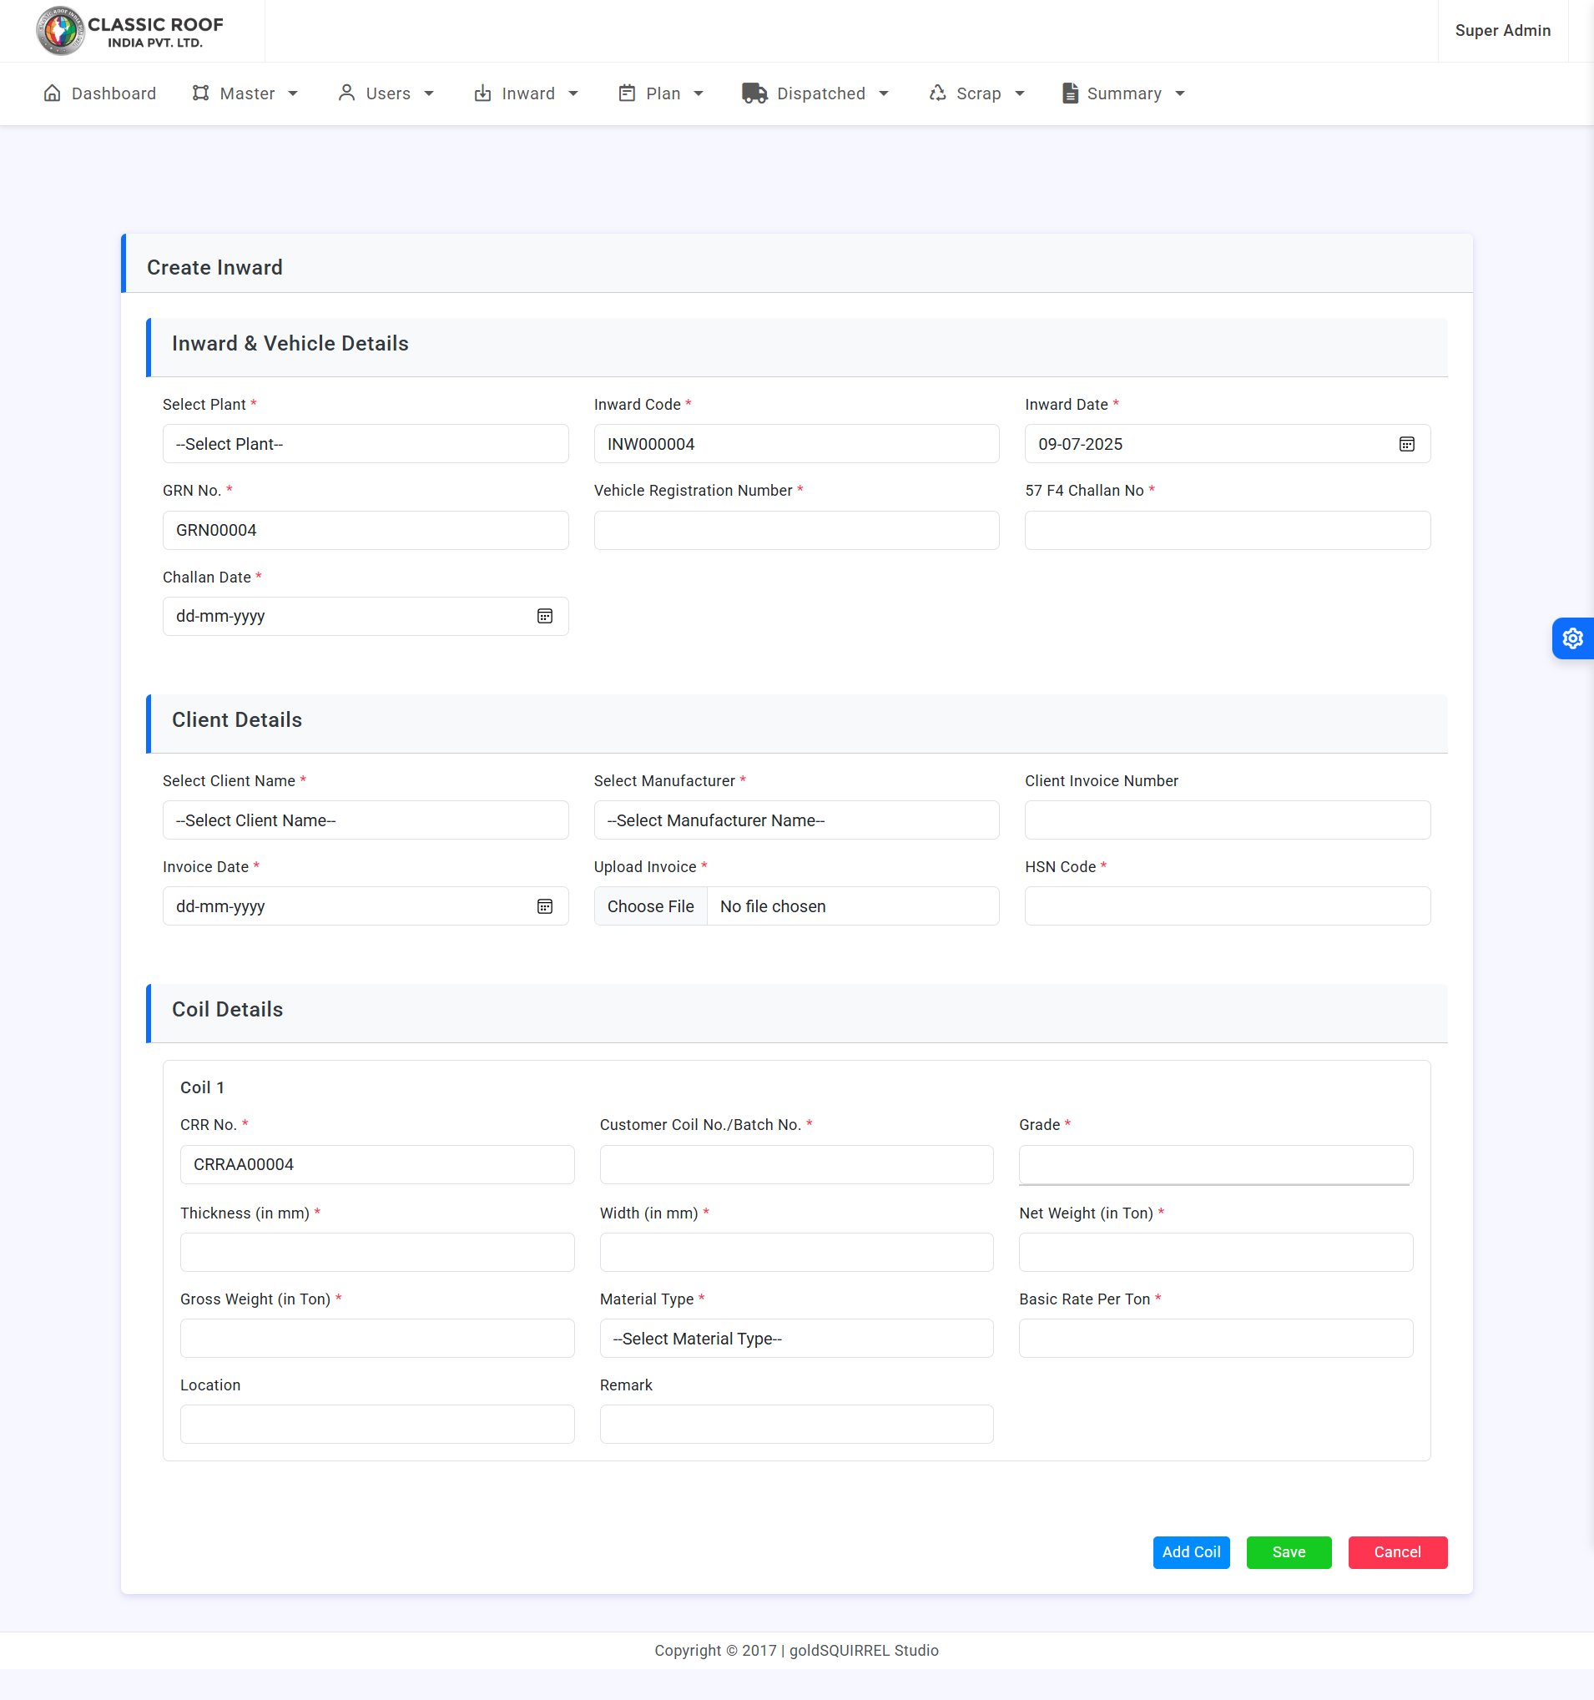Click the Add Coil button

pyautogui.click(x=1190, y=1552)
